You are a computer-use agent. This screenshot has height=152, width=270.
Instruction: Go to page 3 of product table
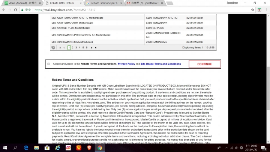76,48
